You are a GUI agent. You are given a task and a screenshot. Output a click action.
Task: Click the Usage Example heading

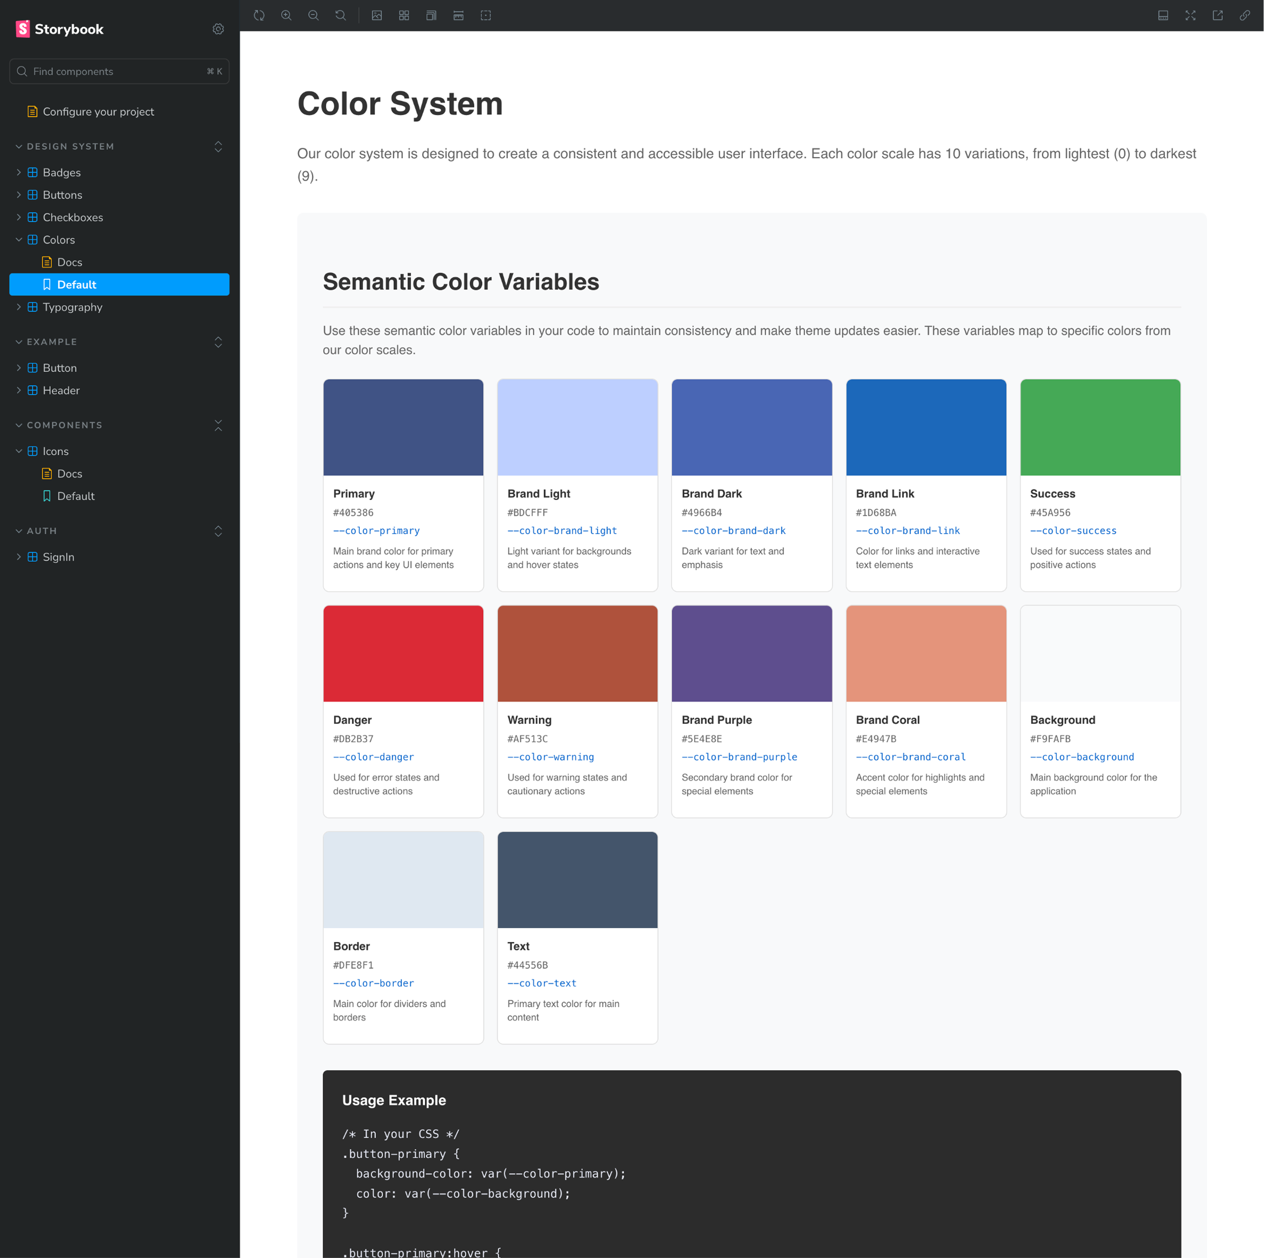(x=394, y=1100)
